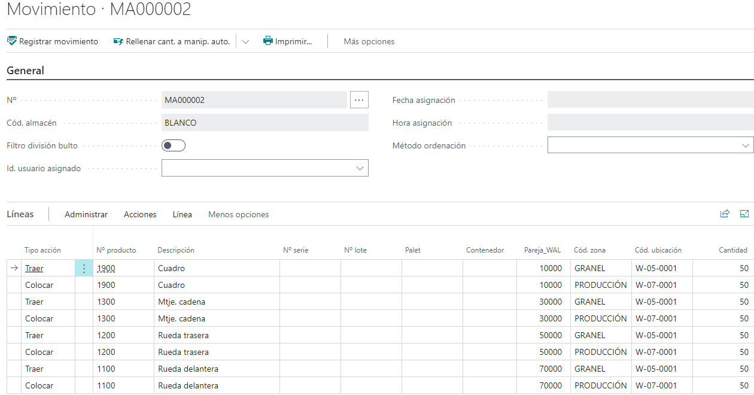The image size is (754, 395).
Task: Expand the Método ordenación dropdown
Action: (x=745, y=145)
